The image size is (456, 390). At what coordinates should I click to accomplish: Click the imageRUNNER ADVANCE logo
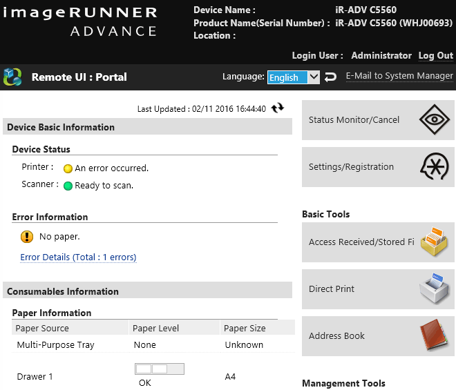tap(80, 21)
